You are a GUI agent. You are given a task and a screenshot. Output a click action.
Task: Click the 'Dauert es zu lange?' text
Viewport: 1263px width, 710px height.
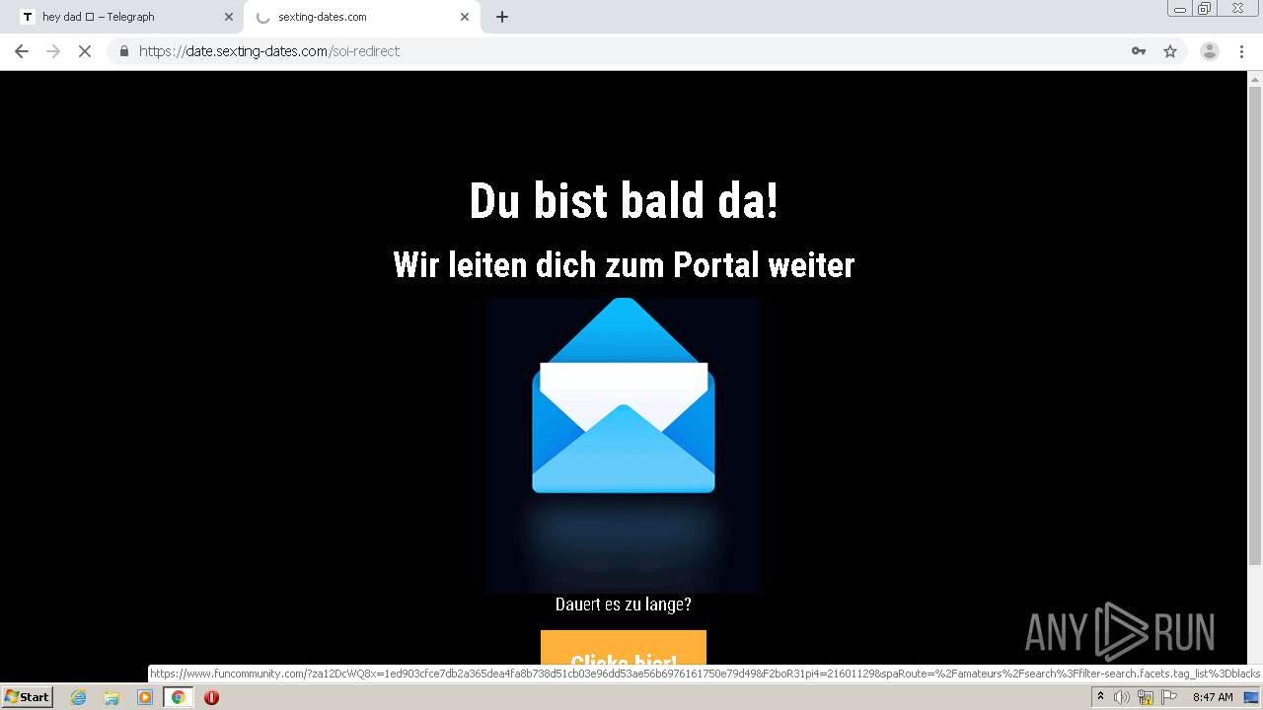pyautogui.click(x=624, y=603)
